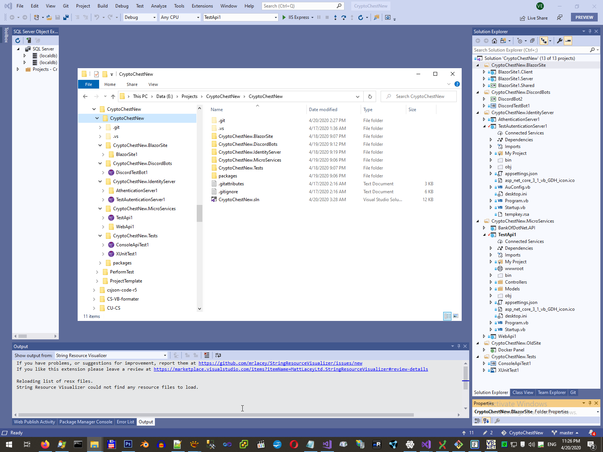
Task: Click Switch Views icon in Solution Explorer
Action: click(x=503, y=41)
